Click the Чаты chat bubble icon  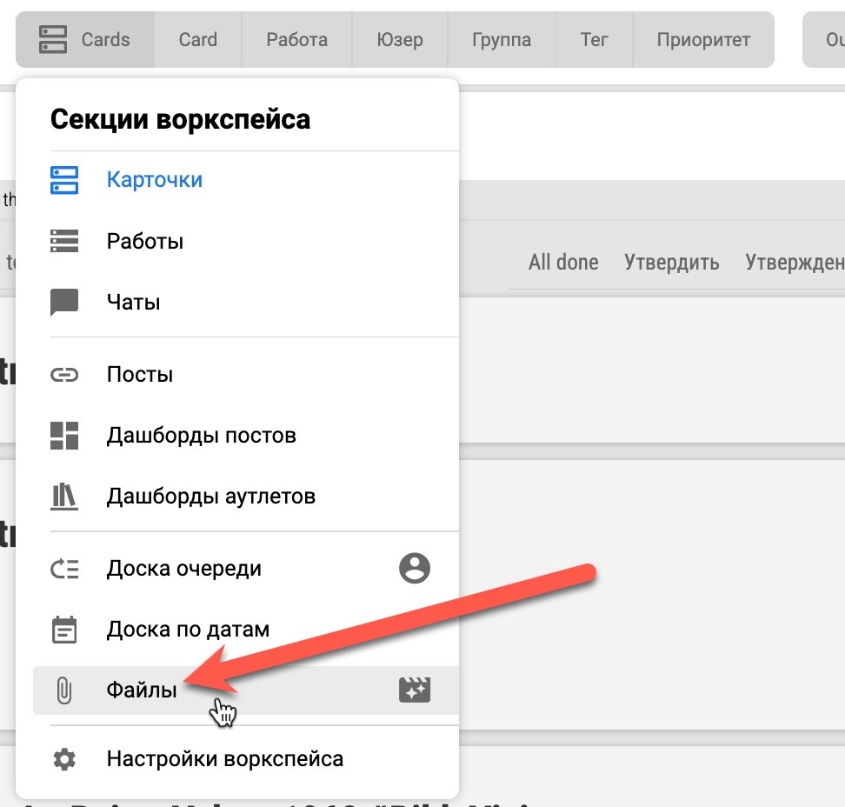(64, 303)
